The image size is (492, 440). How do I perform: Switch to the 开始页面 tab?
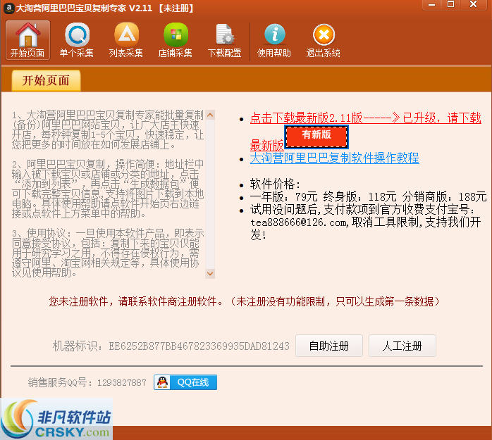46,80
